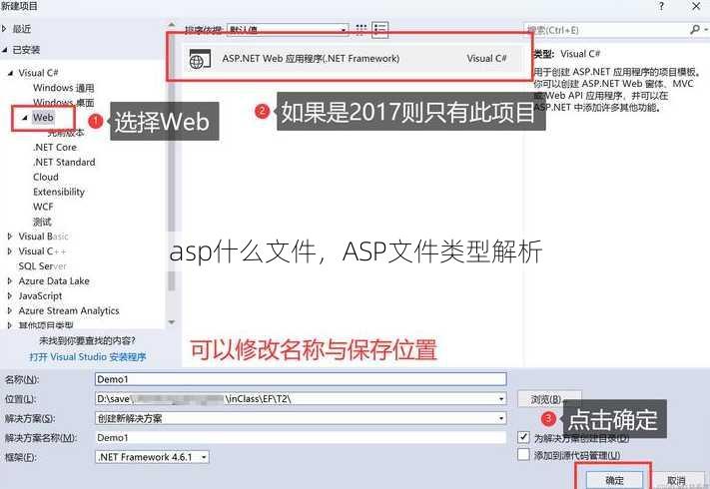The image size is (710, 489).
Task: Open the sort-by dropdown
Action: 288,30
